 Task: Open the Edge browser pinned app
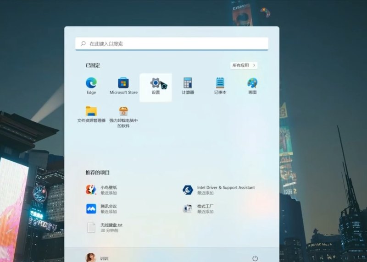[x=91, y=86]
